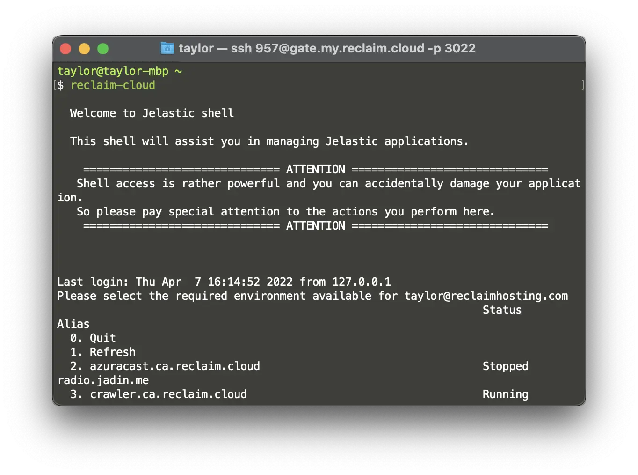The height and width of the screenshot is (475, 638).
Task: Click the window title ssh text
Action: click(327, 48)
